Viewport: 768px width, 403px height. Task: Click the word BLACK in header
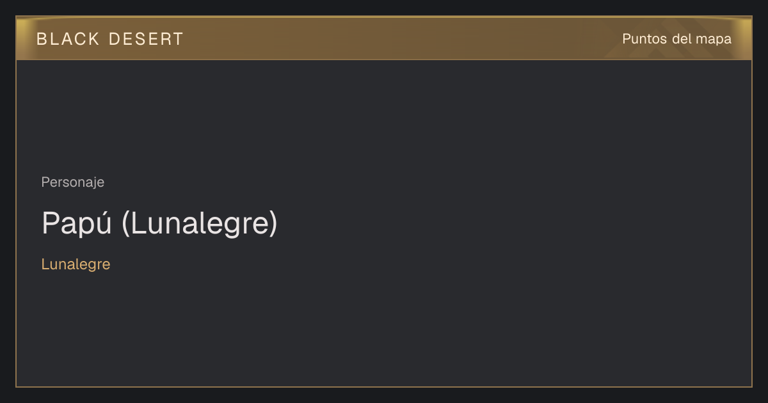[68, 39]
